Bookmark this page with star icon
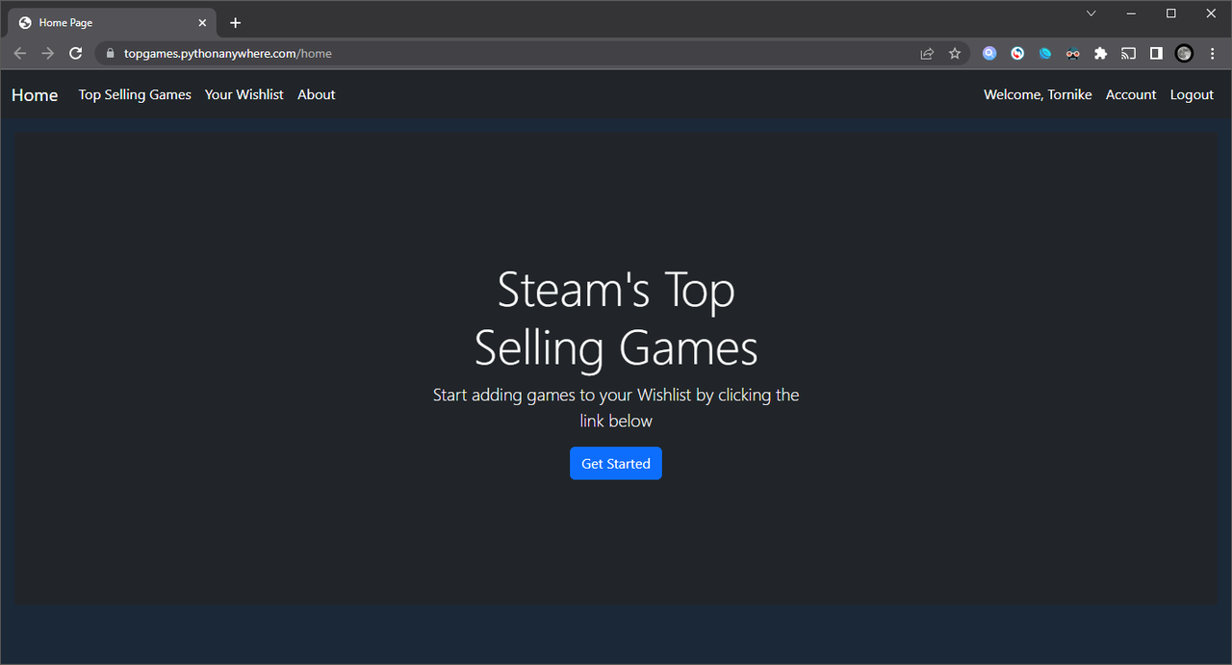 tap(955, 54)
